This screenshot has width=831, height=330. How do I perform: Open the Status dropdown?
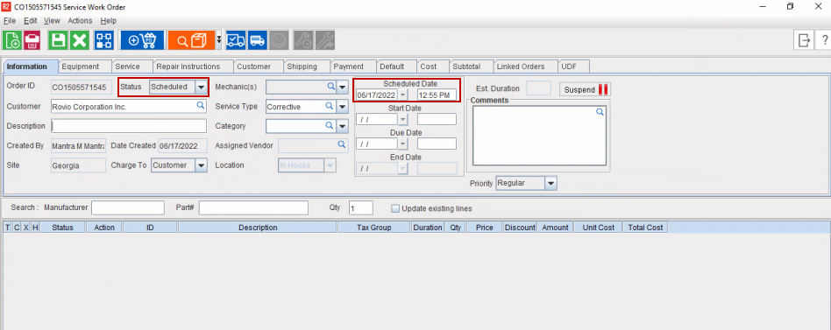(201, 87)
